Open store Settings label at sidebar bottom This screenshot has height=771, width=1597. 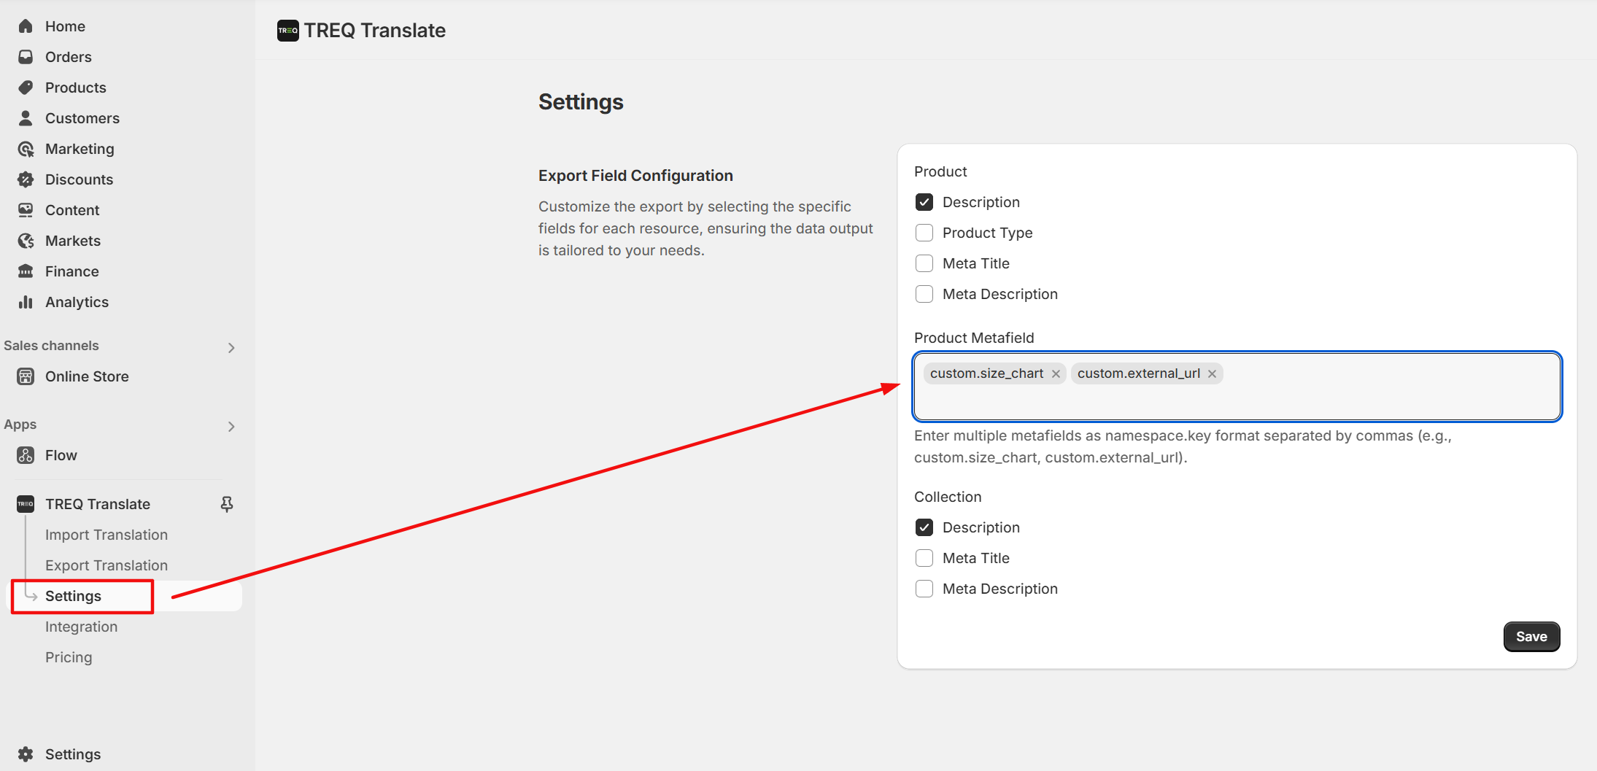(x=73, y=754)
